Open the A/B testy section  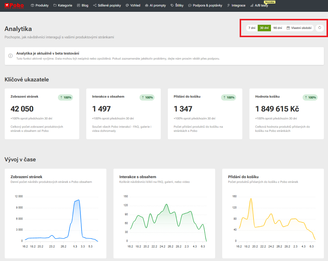click(x=259, y=5)
